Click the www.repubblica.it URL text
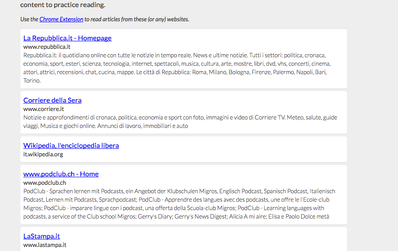The width and height of the screenshot is (398, 251). point(47,47)
